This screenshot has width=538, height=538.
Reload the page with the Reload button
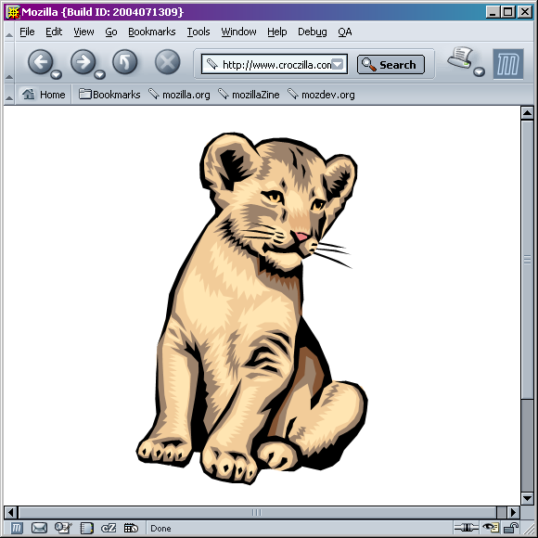[125, 62]
